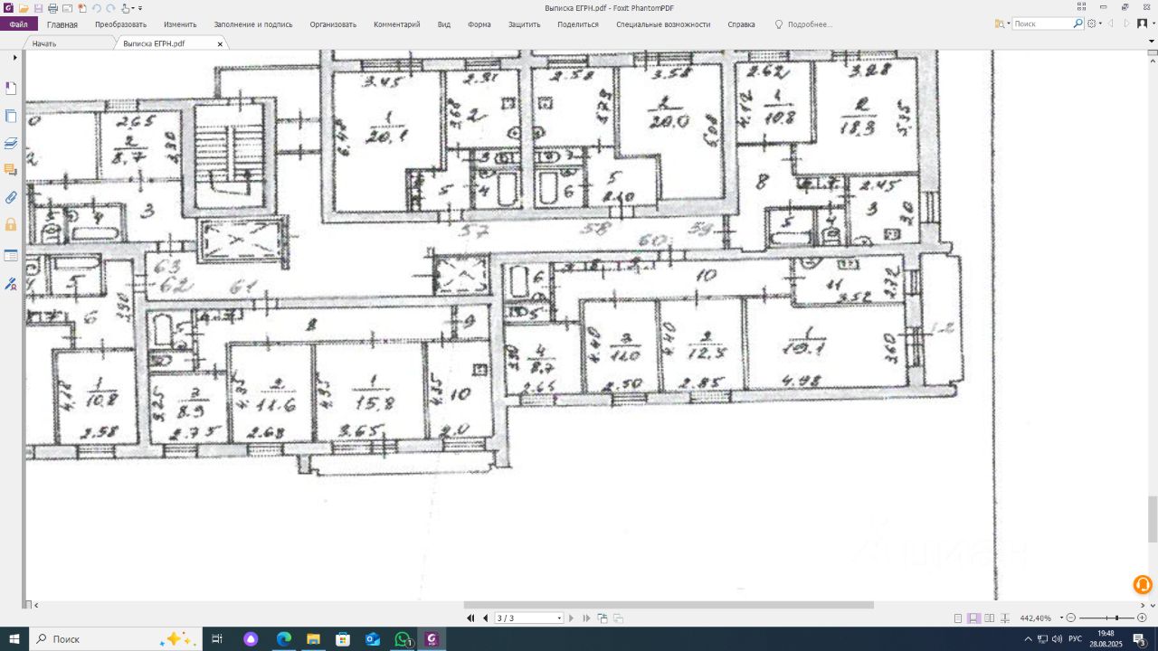The width and height of the screenshot is (1158, 651).
Task: Click the zoom slider handle
Action: click(x=1117, y=618)
